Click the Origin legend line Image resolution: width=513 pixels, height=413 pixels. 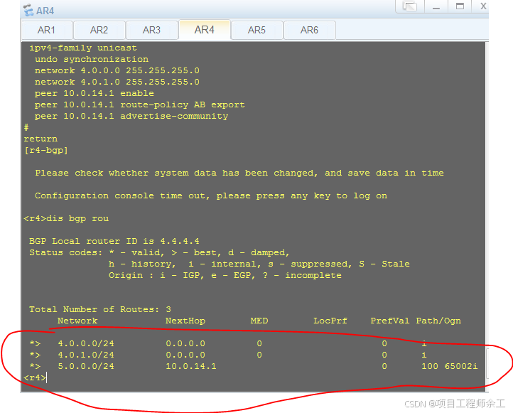coord(225,275)
